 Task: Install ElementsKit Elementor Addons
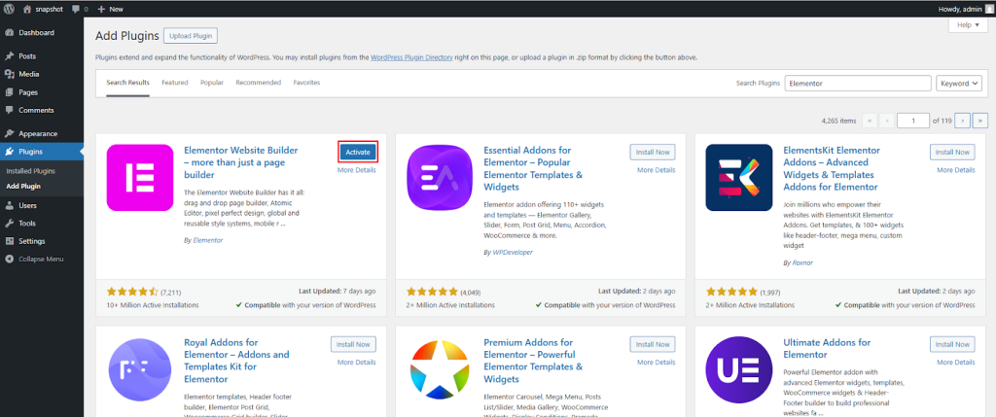click(952, 153)
